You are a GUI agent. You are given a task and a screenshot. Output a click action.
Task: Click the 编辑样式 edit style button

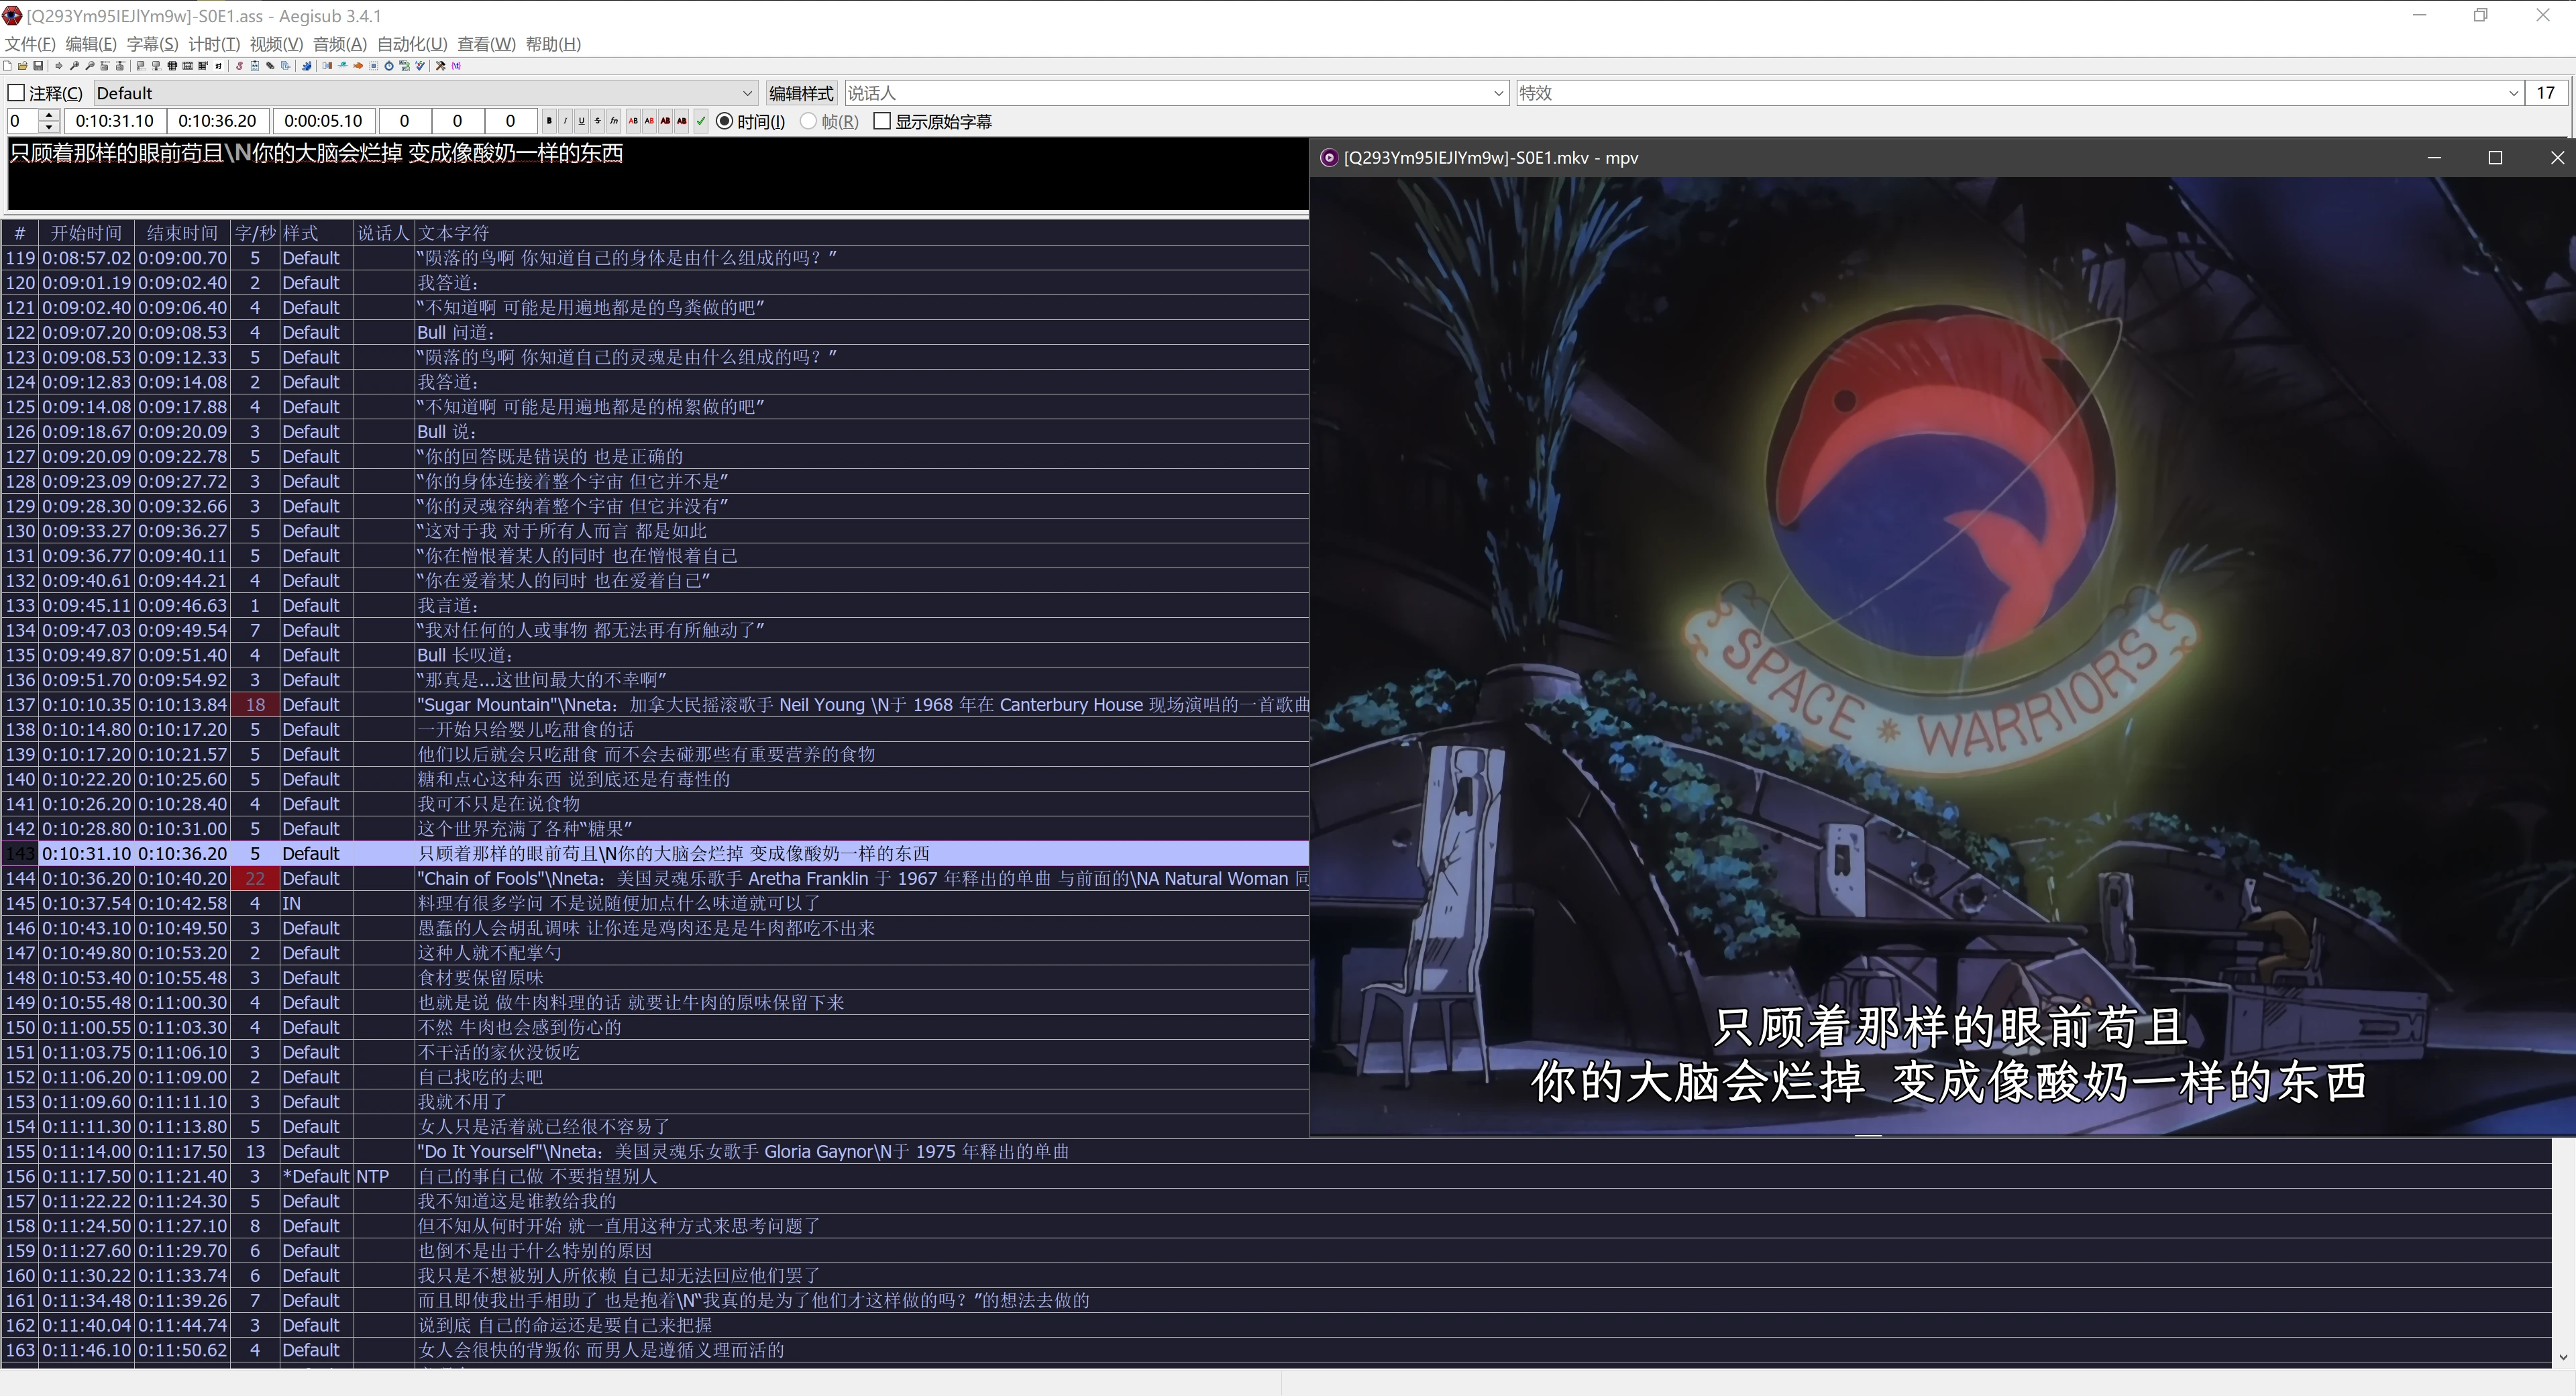point(801,93)
